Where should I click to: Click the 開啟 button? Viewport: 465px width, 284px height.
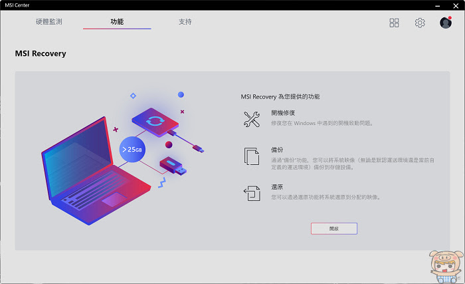coord(334,228)
